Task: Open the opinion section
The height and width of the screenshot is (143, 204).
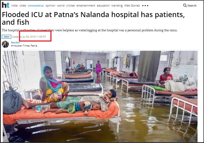Action: [x=50, y=6]
